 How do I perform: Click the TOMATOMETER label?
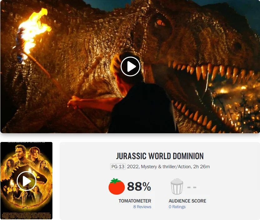click(x=135, y=201)
